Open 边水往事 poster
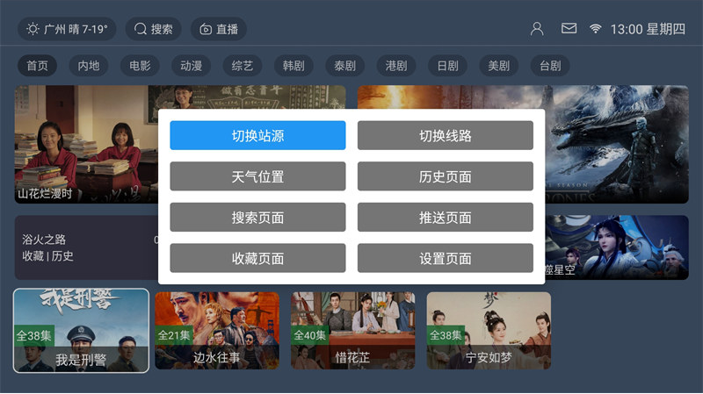The width and height of the screenshot is (703, 394). pyautogui.click(x=217, y=331)
